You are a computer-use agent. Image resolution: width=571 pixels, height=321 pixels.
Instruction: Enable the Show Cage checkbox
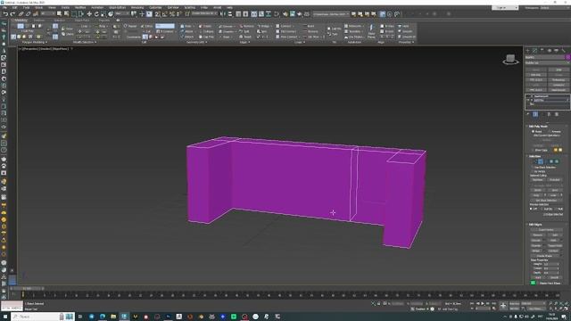(x=533, y=150)
